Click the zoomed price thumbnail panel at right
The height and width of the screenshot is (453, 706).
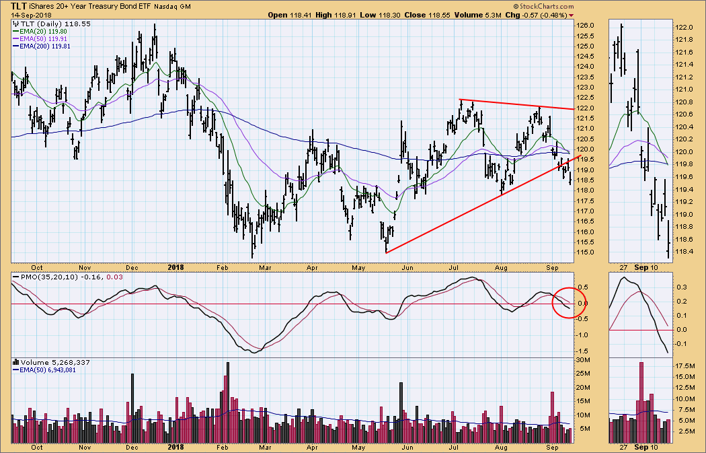point(639,140)
